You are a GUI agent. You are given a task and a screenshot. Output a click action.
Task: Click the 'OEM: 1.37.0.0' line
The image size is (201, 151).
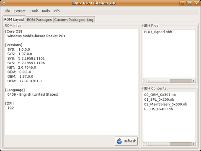coord(20,76)
